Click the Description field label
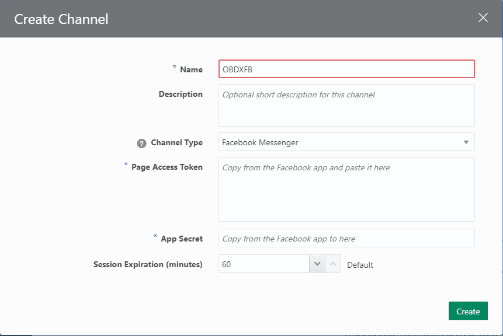Image resolution: width=503 pixels, height=336 pixels. (x=181, y=94)
